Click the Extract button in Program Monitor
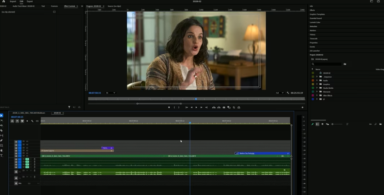The image size is (384, 195). coord(219,107)
